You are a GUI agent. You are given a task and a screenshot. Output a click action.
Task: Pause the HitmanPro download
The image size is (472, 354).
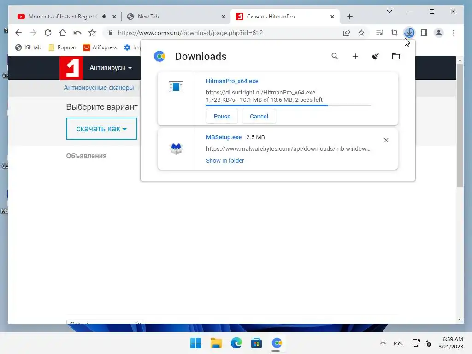(x=222, y=117)
